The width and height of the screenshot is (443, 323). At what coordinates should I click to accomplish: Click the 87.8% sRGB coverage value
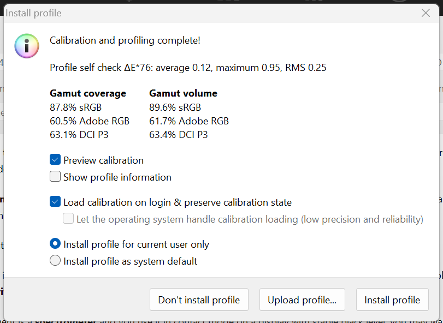tap(75, 107)
